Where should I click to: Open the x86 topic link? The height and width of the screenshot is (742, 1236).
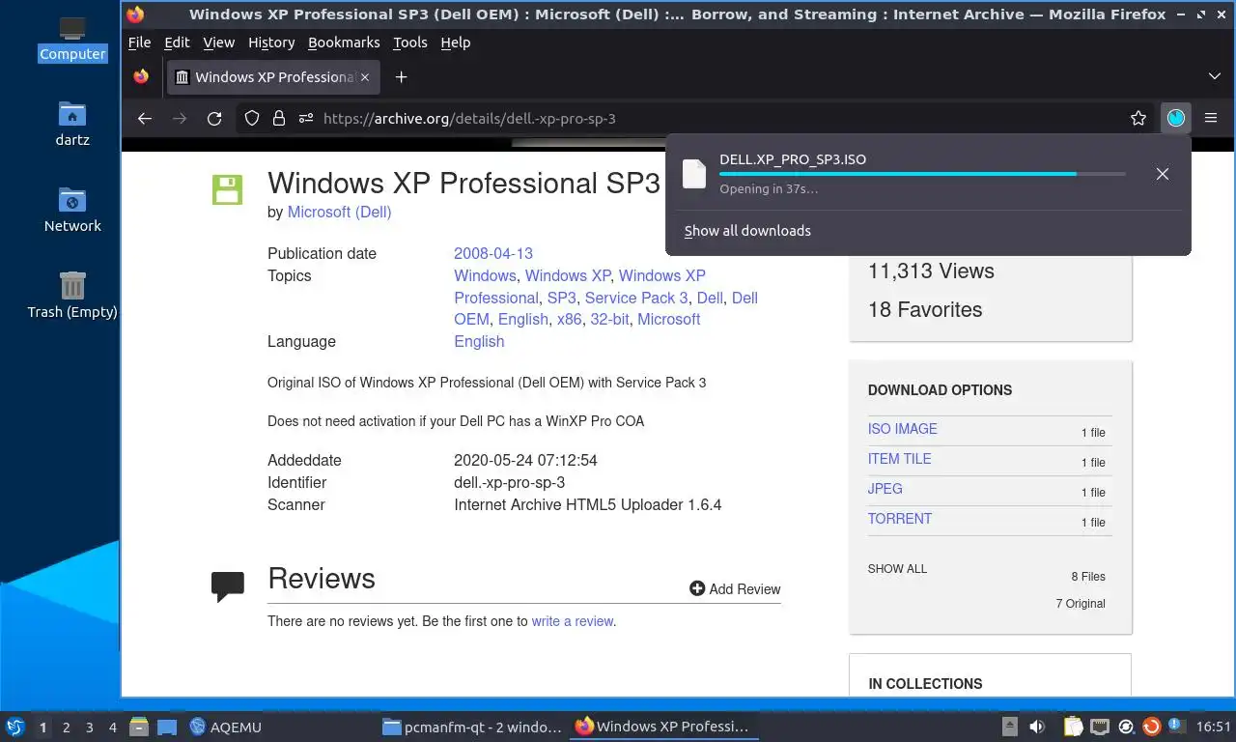point(569,319)
